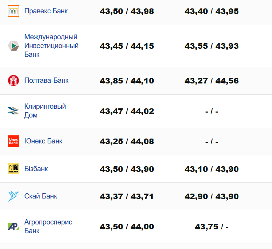Click the red Полтава-Банк logo icon

coord(13,81)
